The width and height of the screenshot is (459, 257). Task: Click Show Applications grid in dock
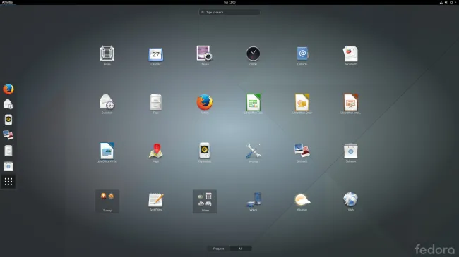[x=8, y=182]
